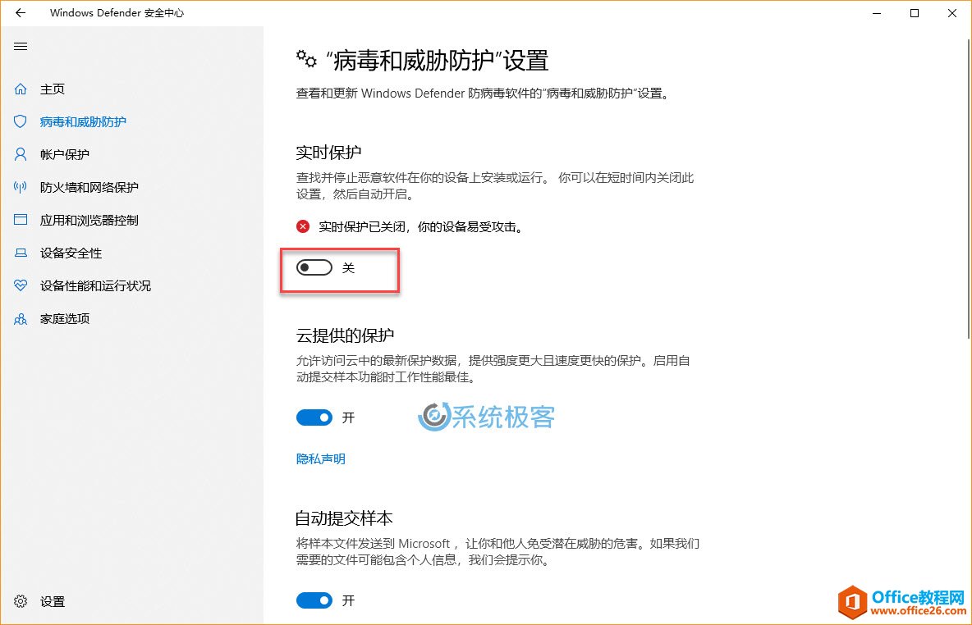The width and height of the screenshot is (972, 625).
Task: Open 设备性能和运行状况 section
Action: click(x=95, y=285)
